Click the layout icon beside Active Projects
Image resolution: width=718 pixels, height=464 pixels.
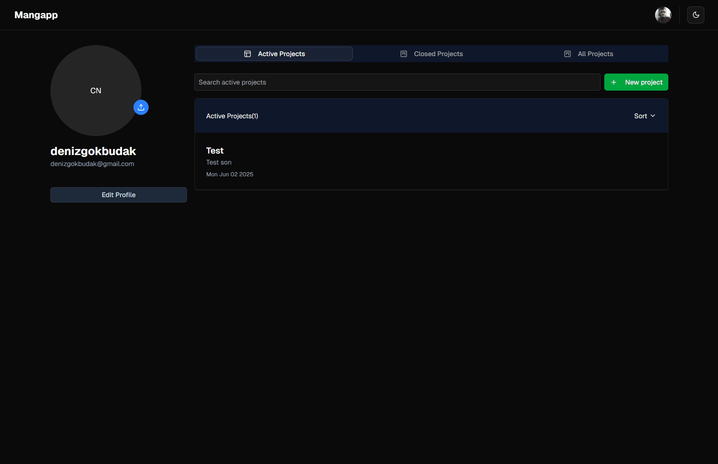248,53
